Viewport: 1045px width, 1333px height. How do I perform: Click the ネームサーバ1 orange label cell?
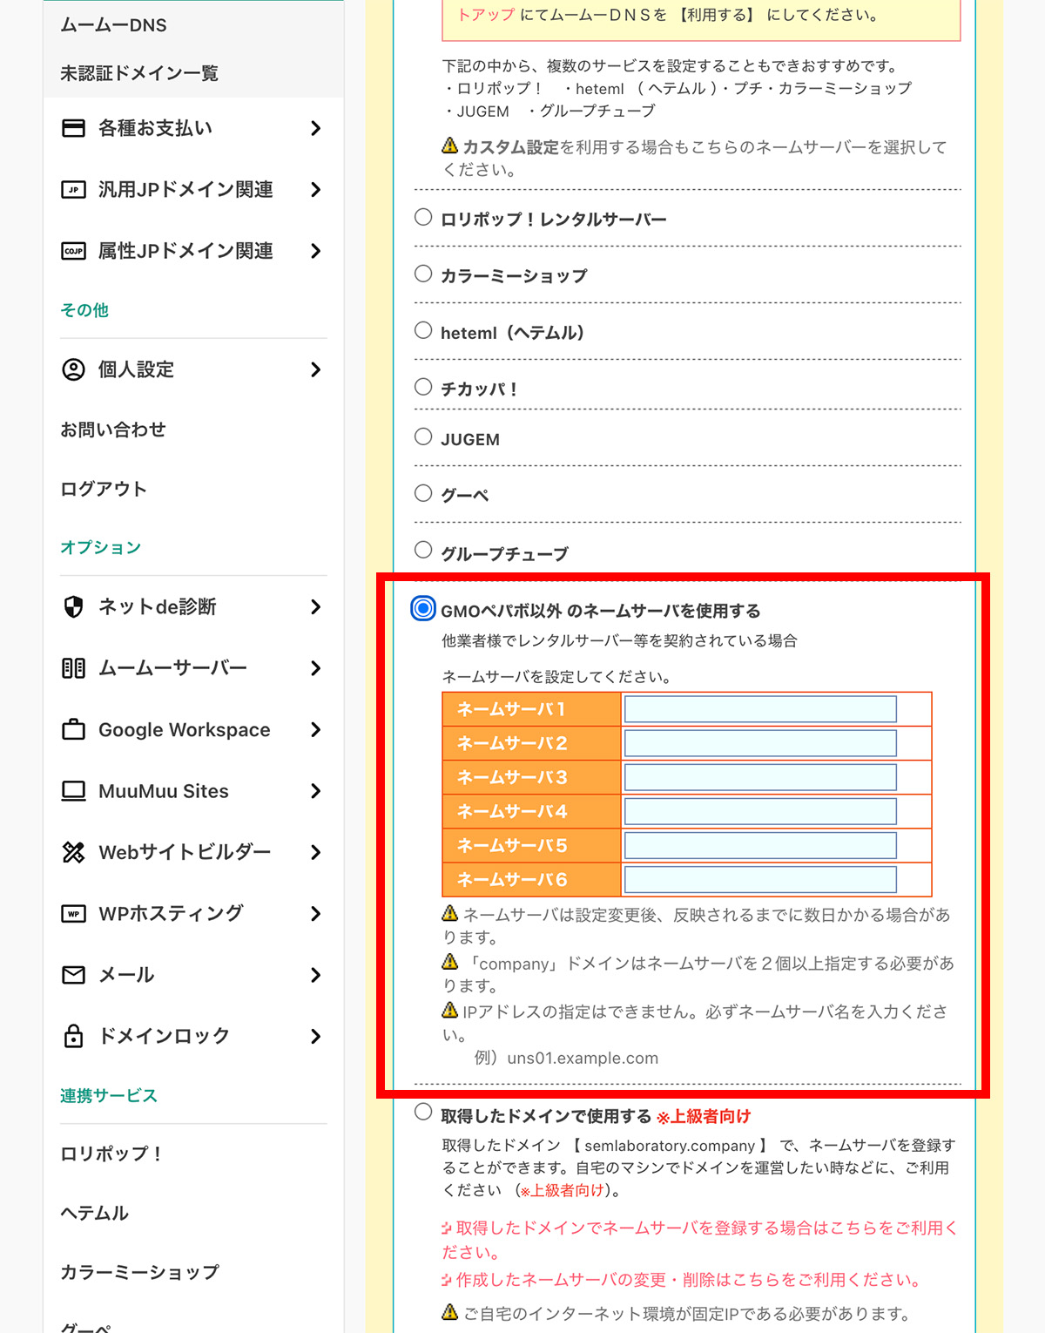(x=531, y=709)
